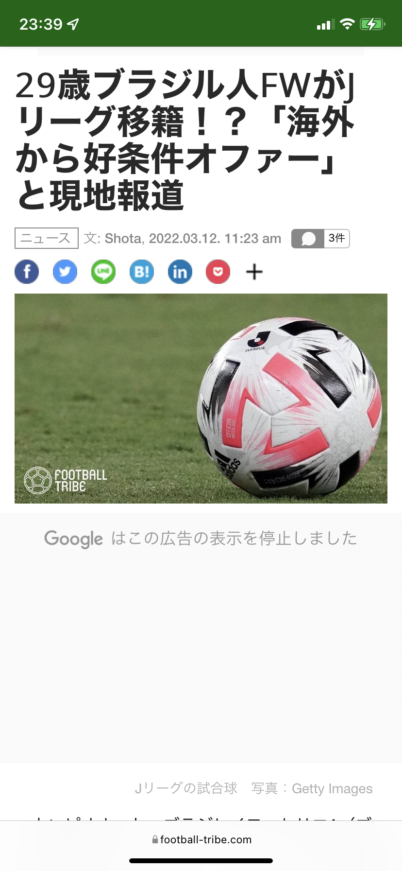The width and height of the screenshot is (402, 871).
Task: Share article via Twitter bird icon
Action: pyautogui.click(x=65, y=272)
